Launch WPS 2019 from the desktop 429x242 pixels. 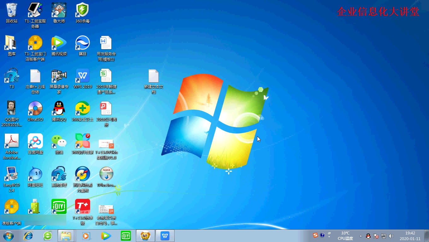(x=83, y=78)
